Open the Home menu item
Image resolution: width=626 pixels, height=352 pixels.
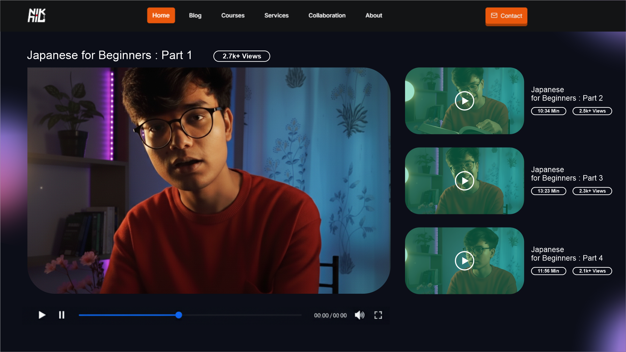(x=161, y=15)
